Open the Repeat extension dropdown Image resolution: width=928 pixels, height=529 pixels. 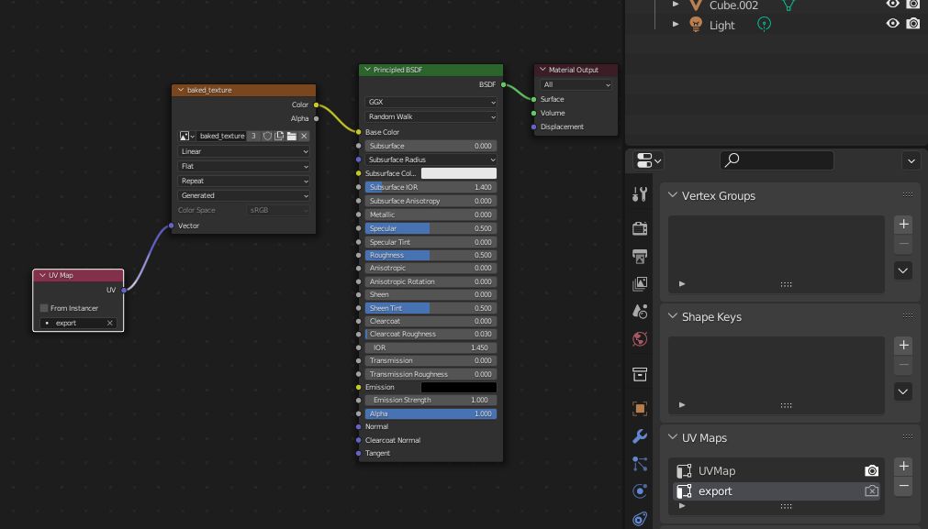(x=243, y=181)
